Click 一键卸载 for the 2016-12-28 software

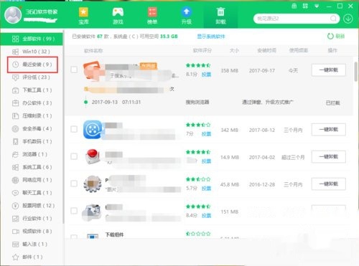click(x=329, y=184)
